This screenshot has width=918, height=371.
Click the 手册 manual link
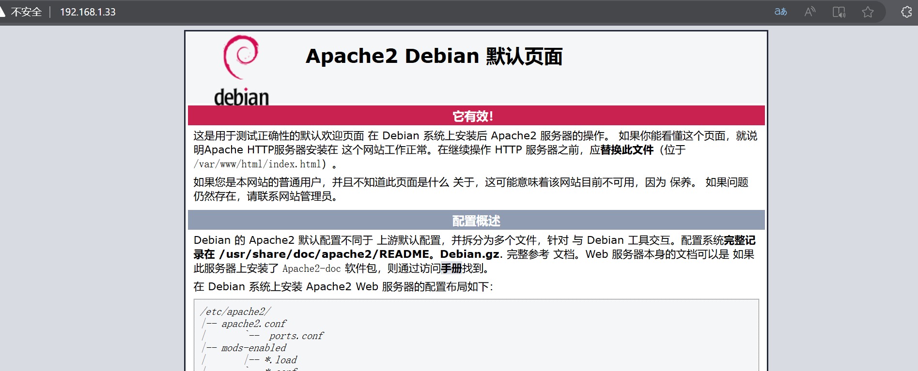(451, 268)
